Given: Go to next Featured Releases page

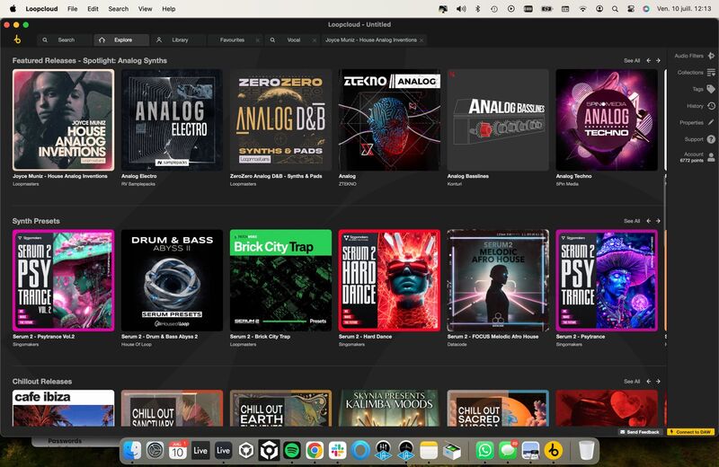Looking at the screenshot, I should (658, 60).
